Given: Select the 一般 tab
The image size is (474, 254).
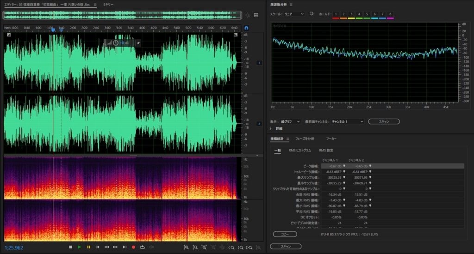Looking at the screenshot, I should [x=277, y=150].
